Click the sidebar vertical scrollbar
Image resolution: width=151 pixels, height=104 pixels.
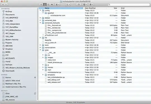(x=37, y=54)
